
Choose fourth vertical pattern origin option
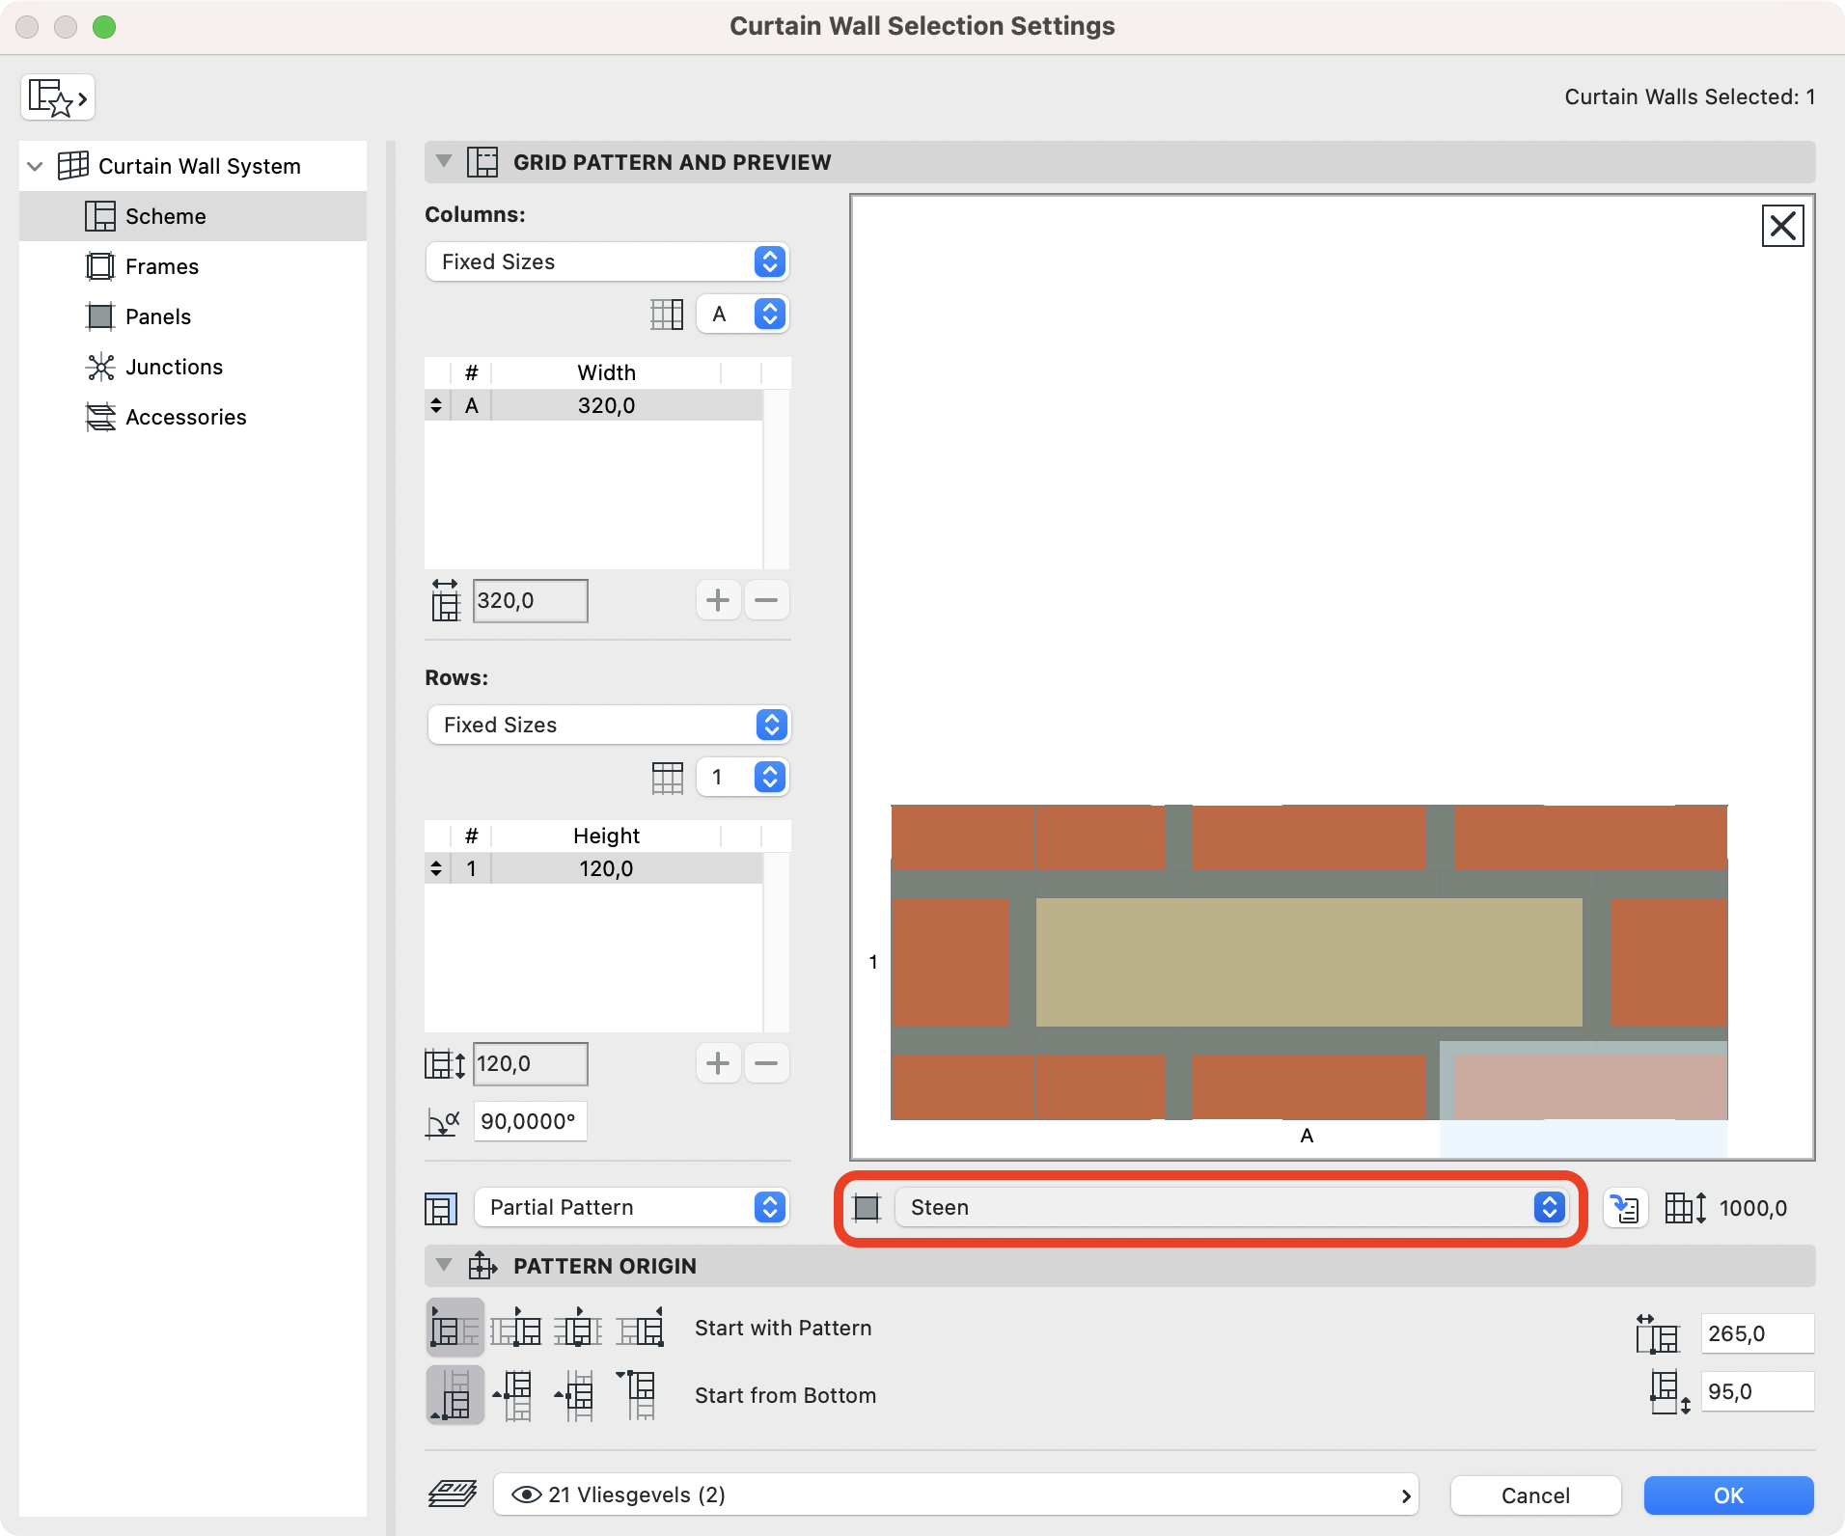[638, 1395]
